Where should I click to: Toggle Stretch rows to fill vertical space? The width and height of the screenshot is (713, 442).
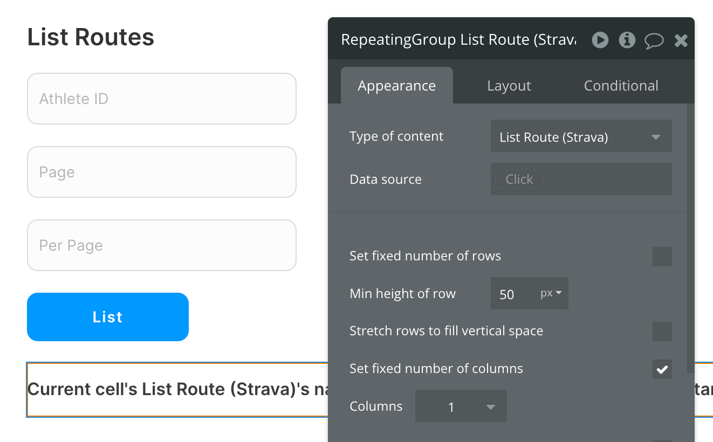coord(662,331)
